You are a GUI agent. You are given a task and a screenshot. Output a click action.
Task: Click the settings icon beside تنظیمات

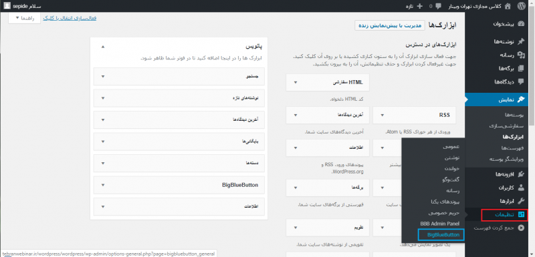coord(521,215)
